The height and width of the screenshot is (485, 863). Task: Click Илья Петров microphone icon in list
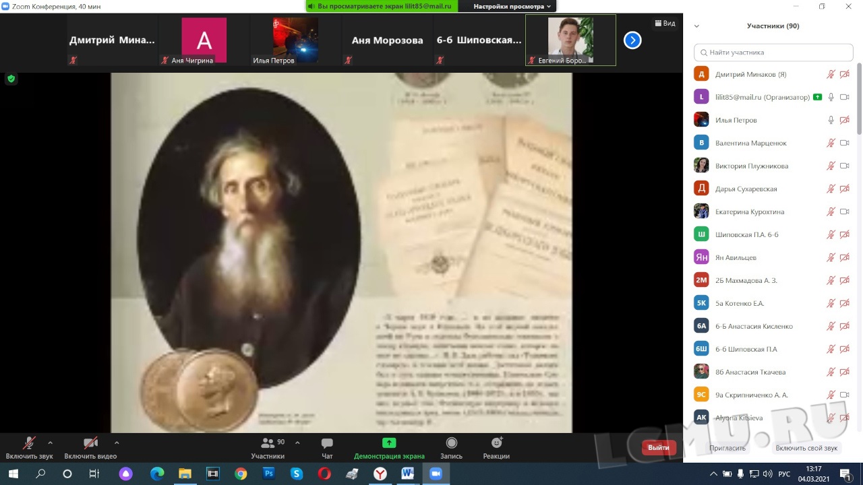pos(831,120)
